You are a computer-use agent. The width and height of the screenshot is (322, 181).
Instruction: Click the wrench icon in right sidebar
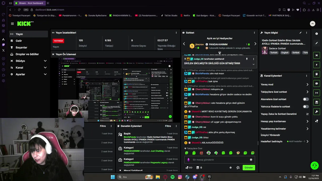[316, 112]
